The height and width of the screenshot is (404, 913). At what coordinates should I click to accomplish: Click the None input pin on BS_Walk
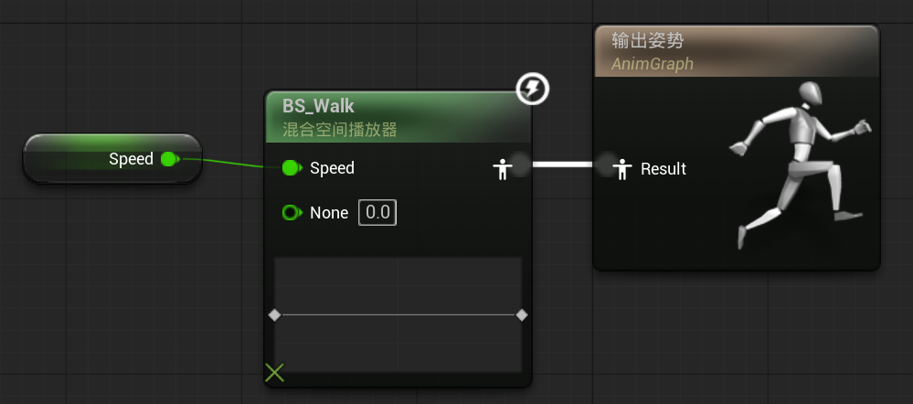292,213
